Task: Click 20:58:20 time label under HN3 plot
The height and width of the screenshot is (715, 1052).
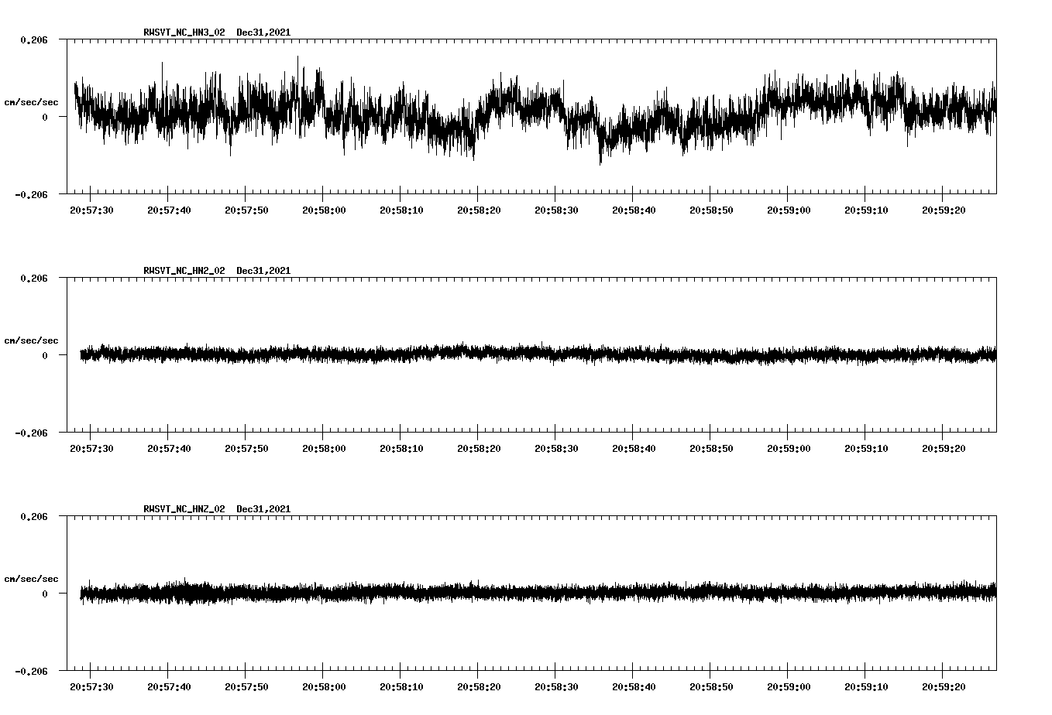Action: click(480, 210)
